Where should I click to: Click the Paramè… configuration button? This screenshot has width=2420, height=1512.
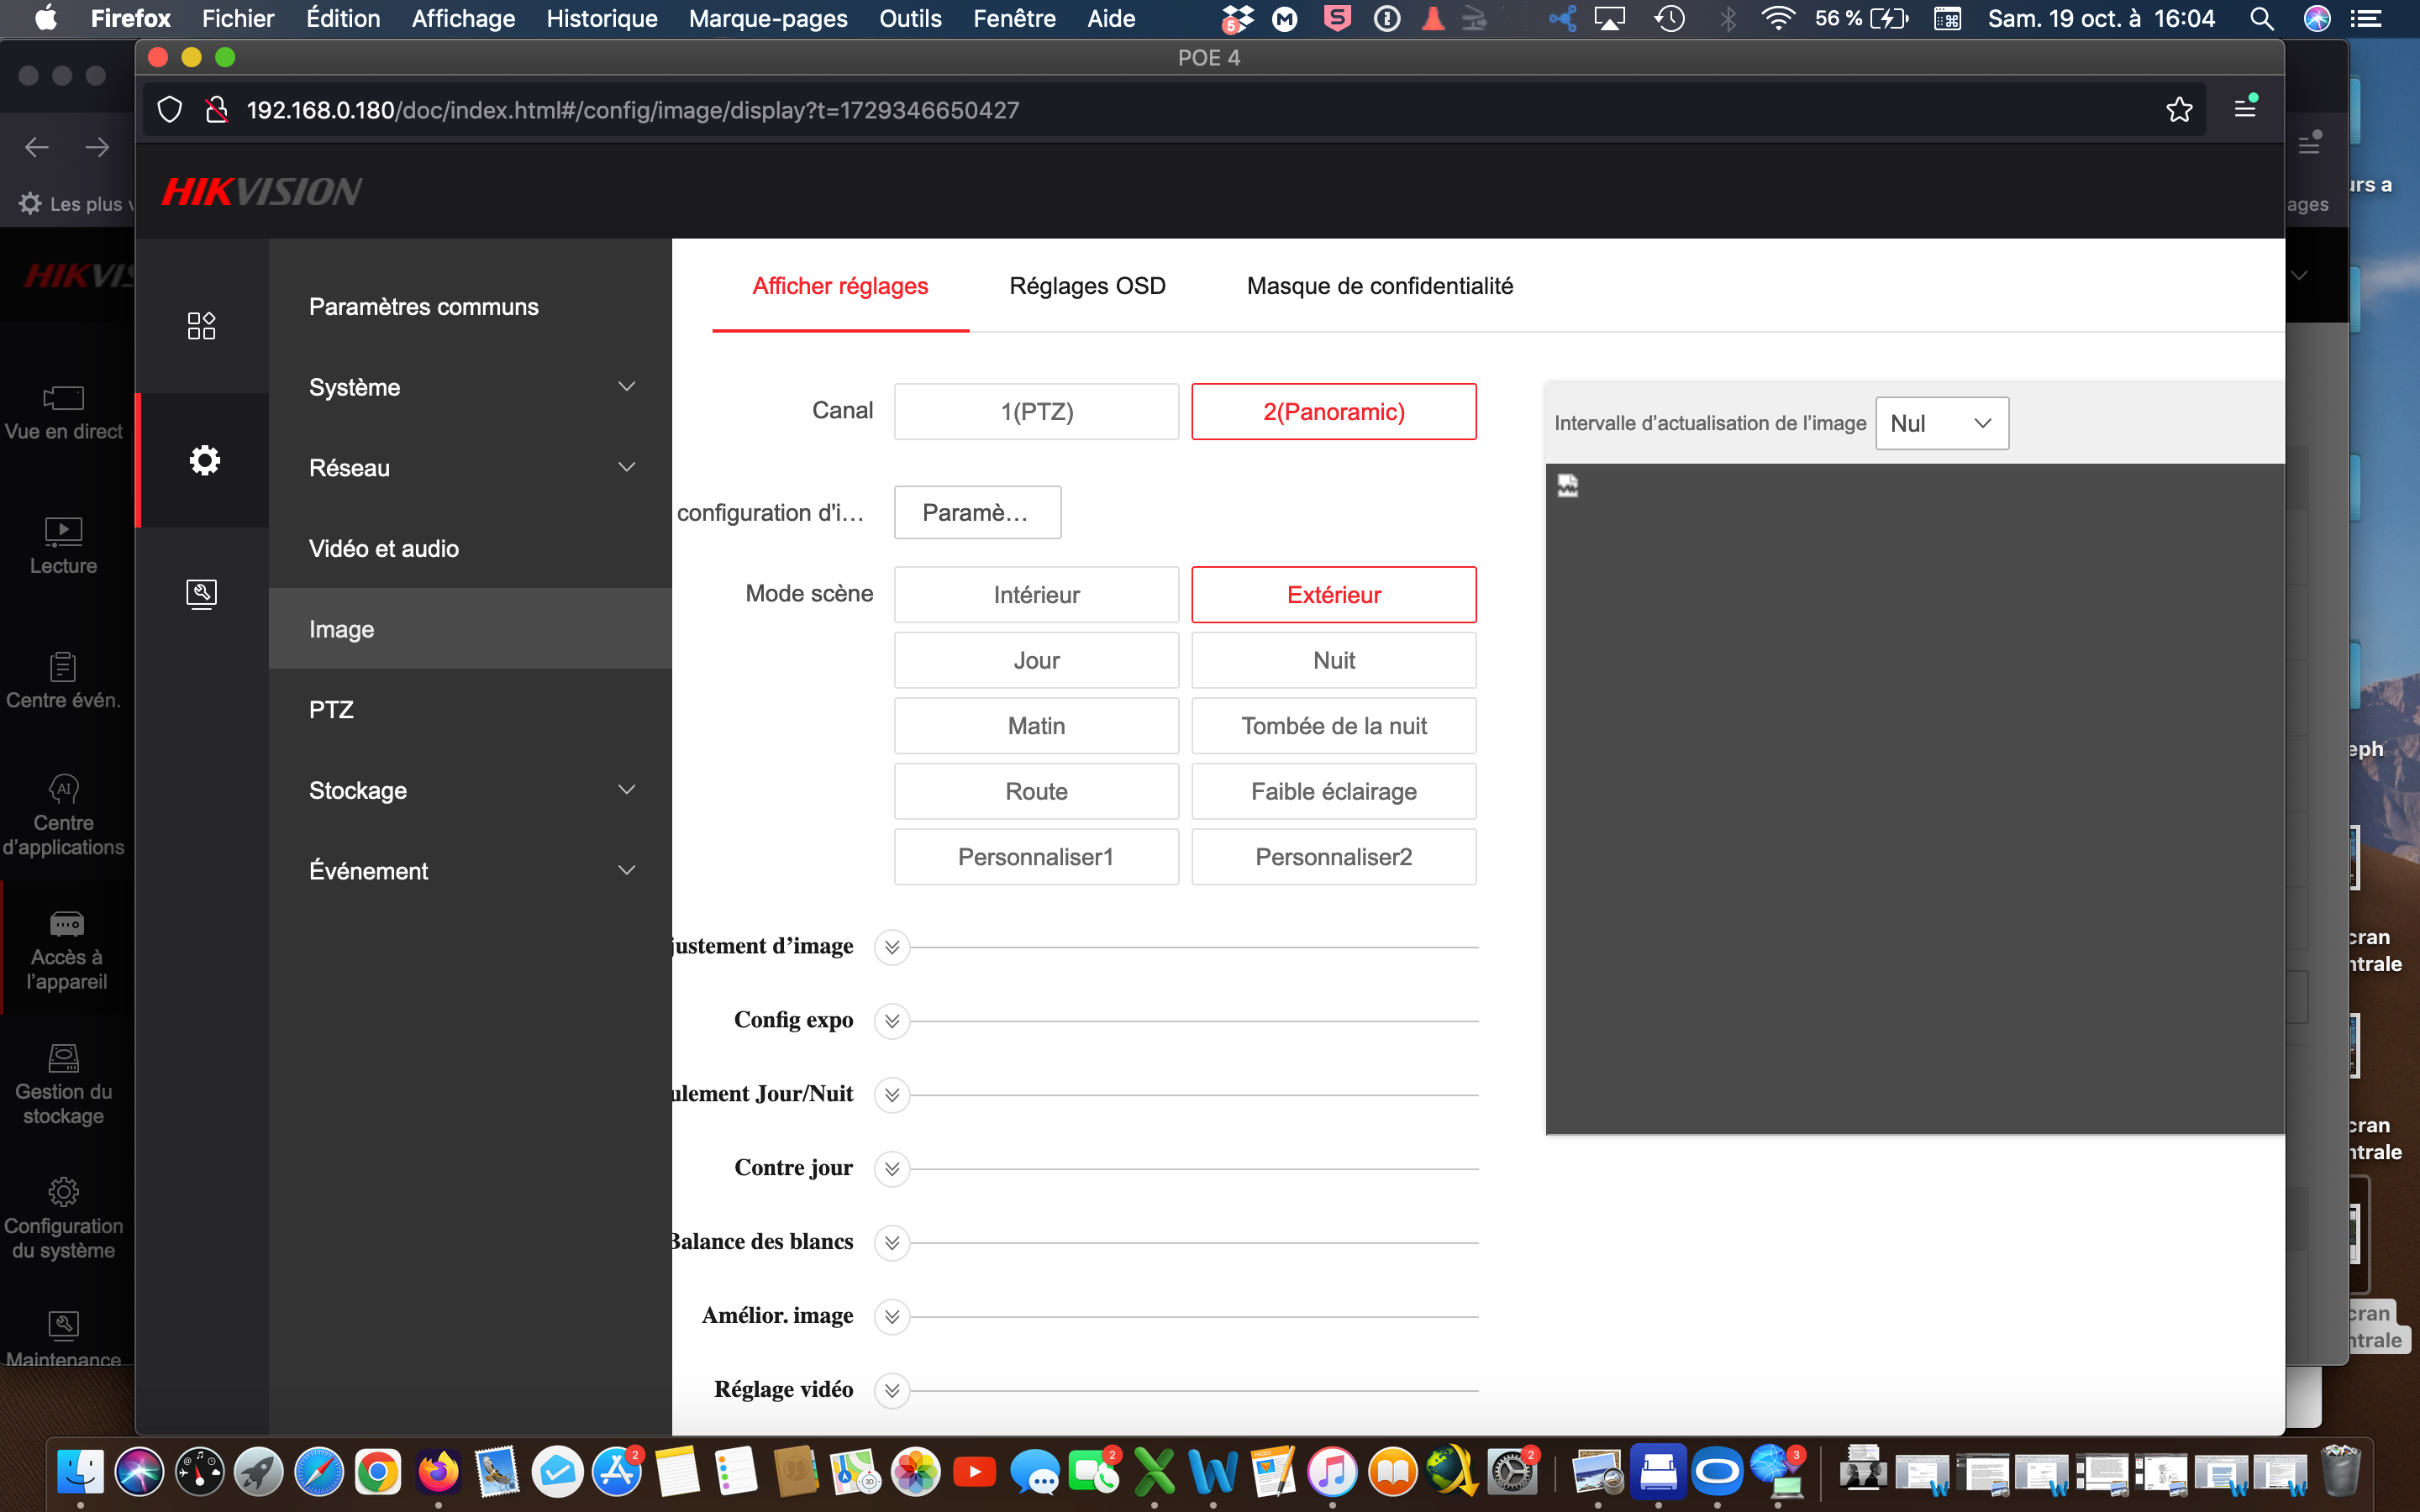tap(977, 513)
